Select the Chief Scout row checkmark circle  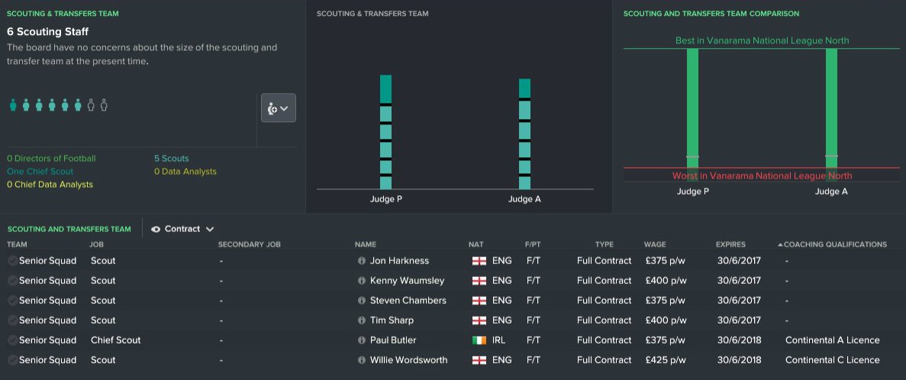pos(12,340)
